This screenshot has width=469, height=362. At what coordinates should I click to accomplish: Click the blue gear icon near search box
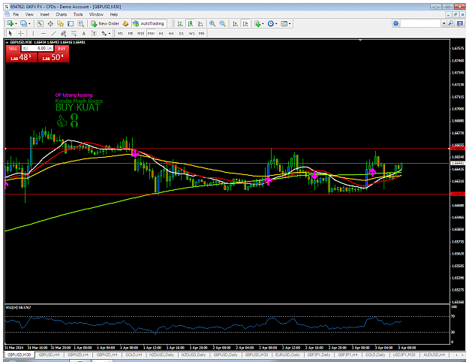pyautogui.click(x=395, y=23)
